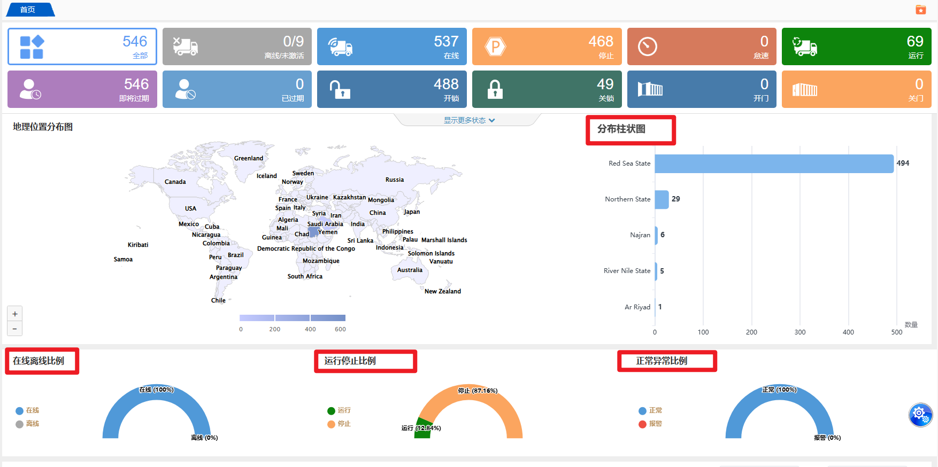Toggle 在线 legend in online ratio chart
This screenshot has height=467, width=938.
pos(27,410)
